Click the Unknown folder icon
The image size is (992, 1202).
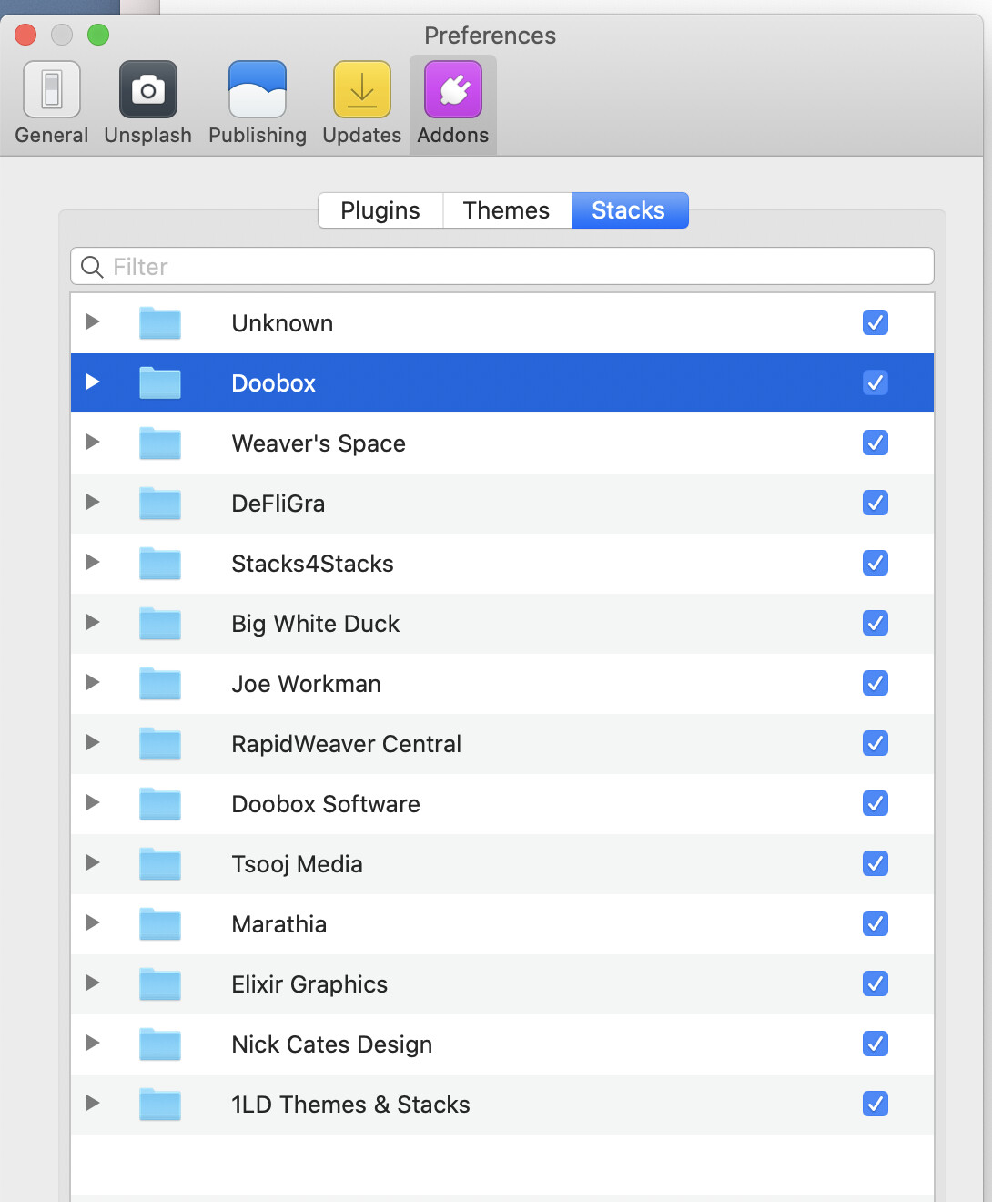[160, 322]
